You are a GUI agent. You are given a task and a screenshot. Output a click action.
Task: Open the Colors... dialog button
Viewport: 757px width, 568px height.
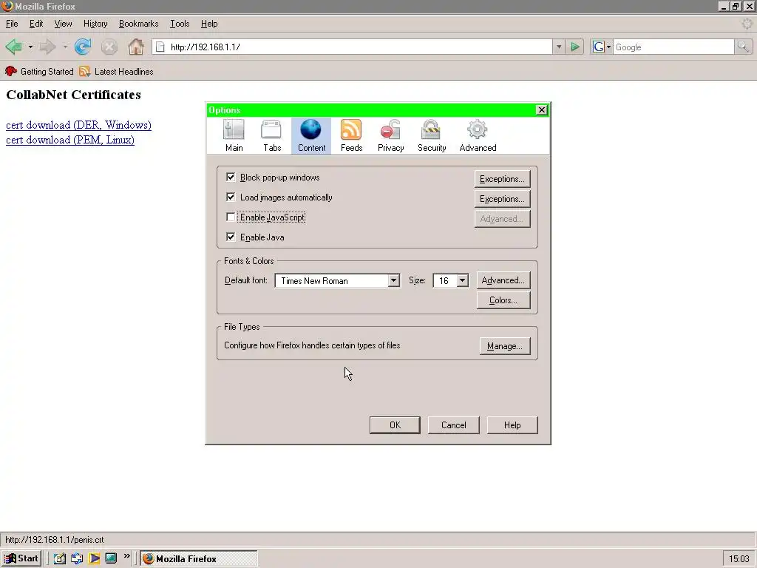503,300
